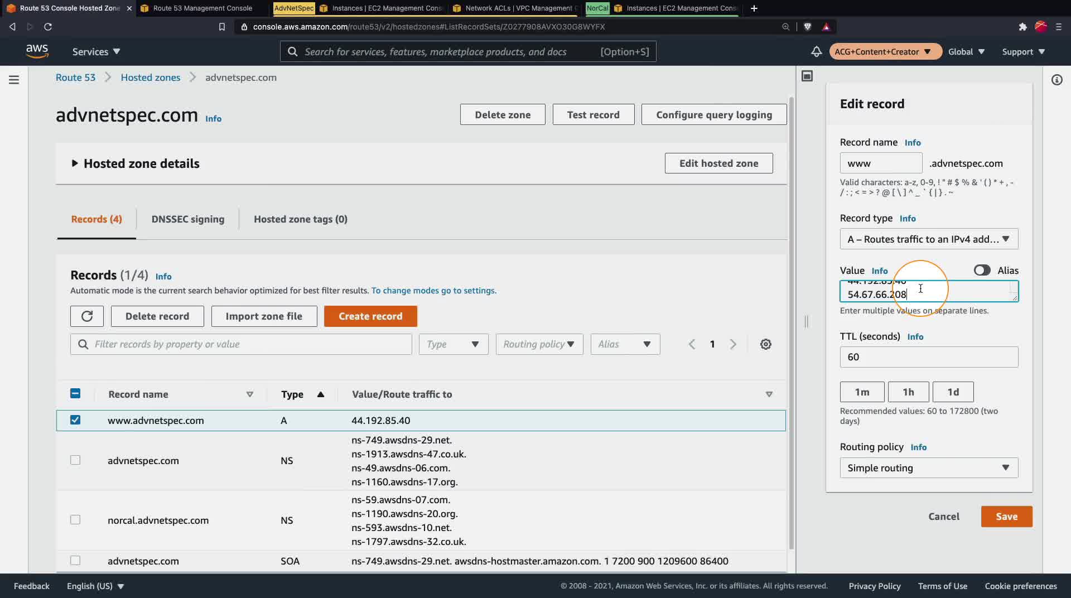
Task: Click Cancel in Edit record panel
Action: pos(944,517)
